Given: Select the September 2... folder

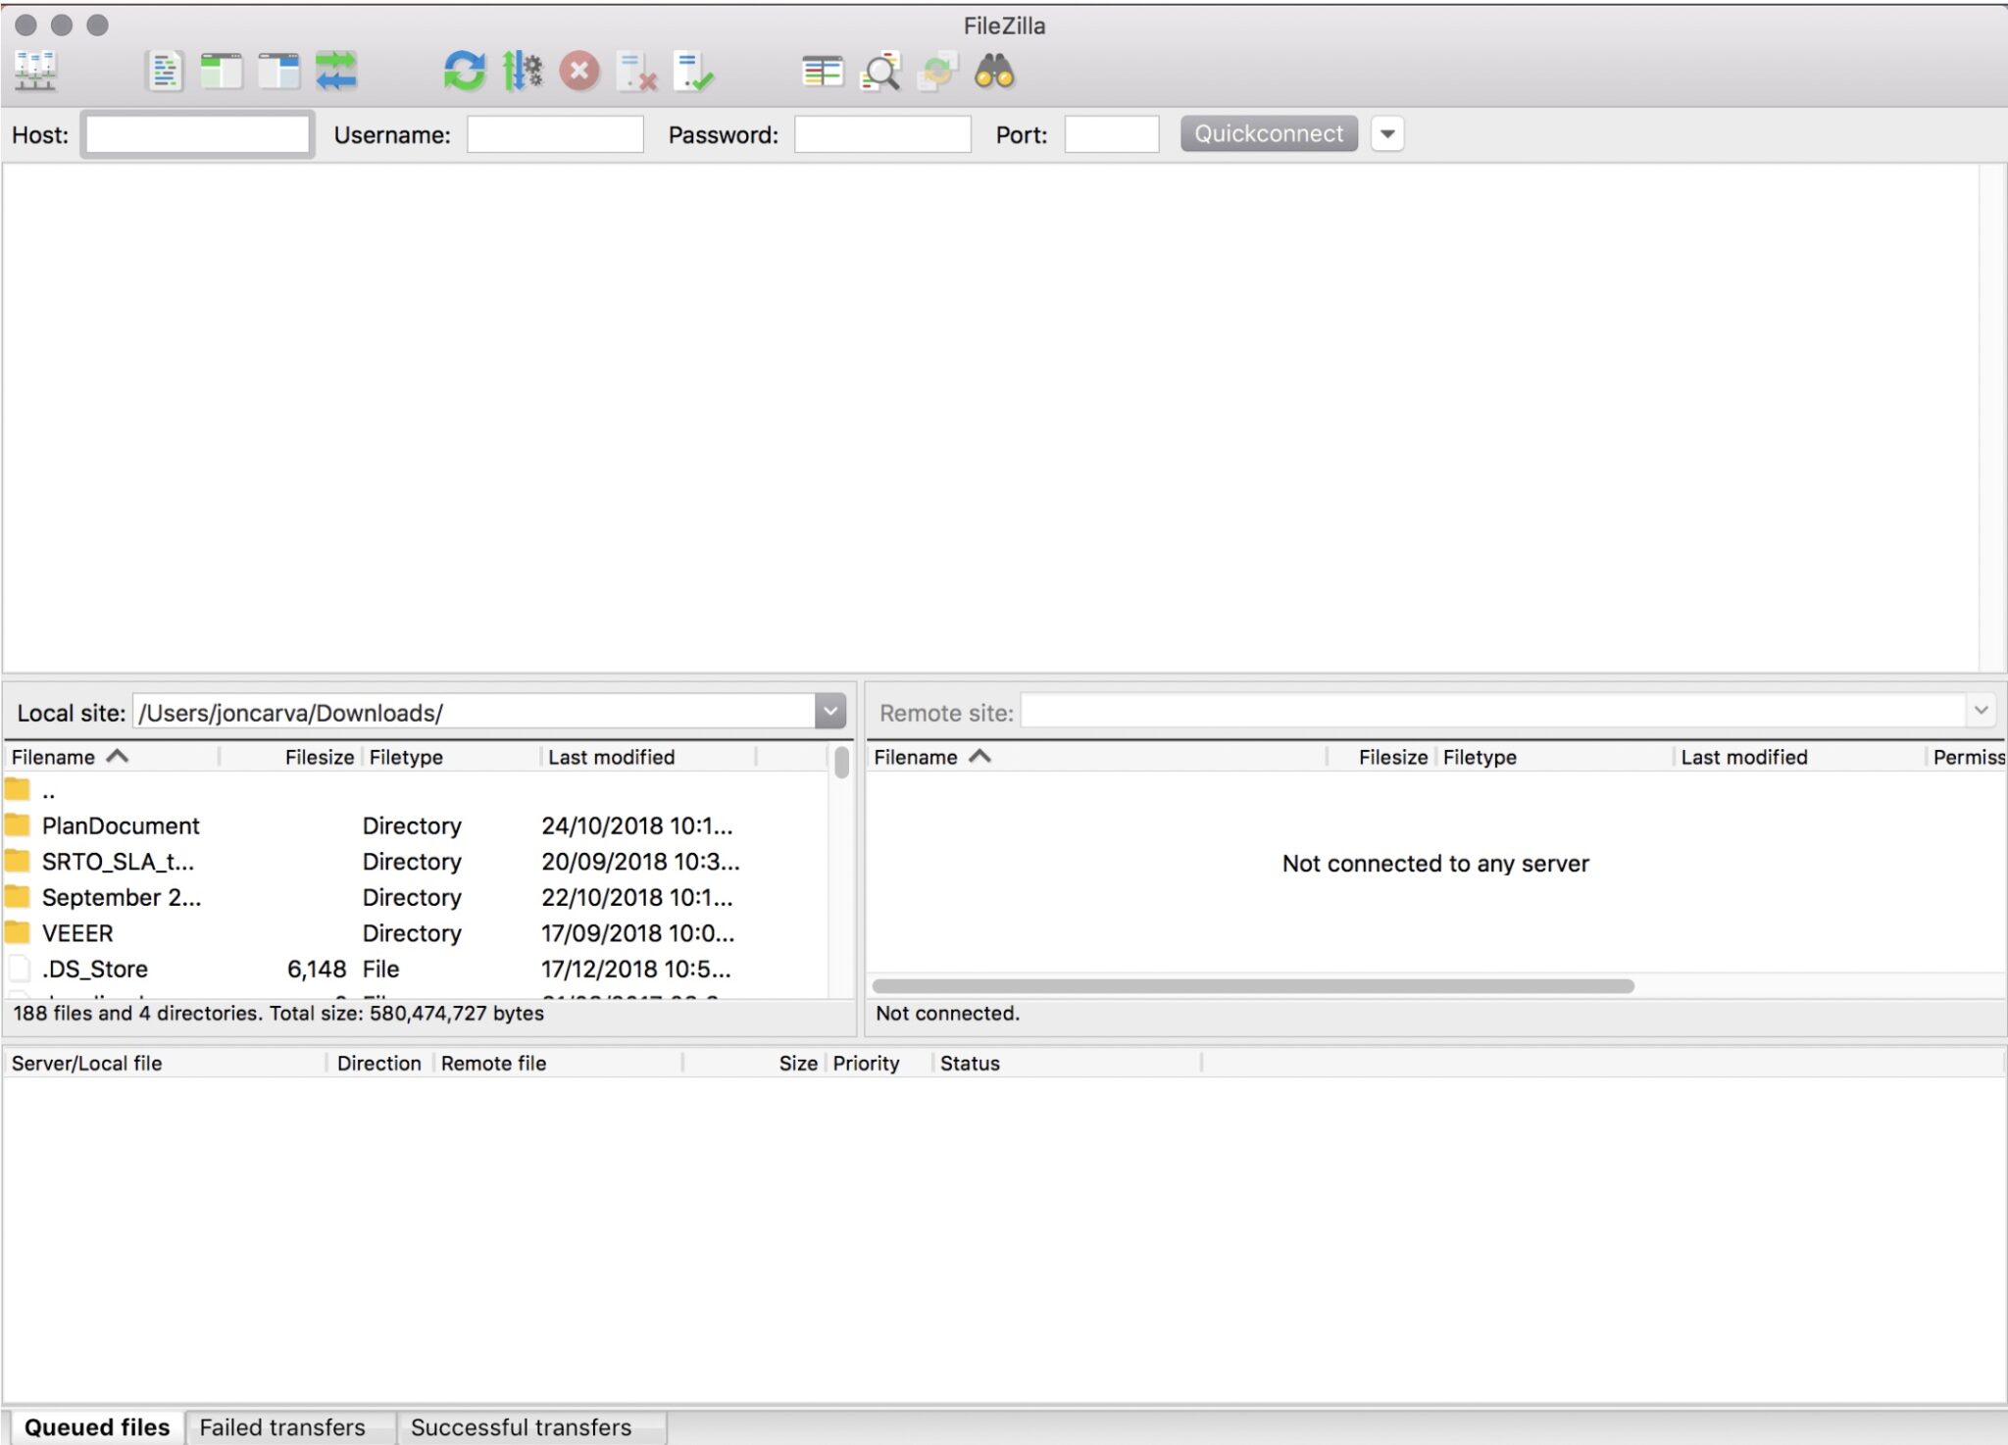Looking at the screenshot, I should click(x=416, y=897).
